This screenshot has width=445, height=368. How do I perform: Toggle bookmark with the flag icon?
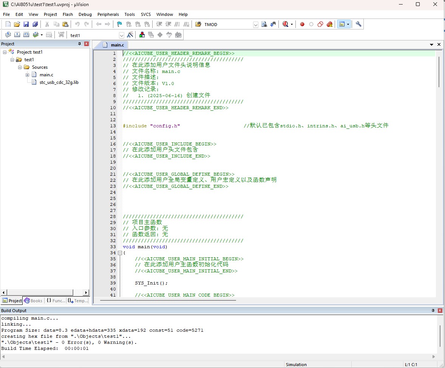click(119, 25)
